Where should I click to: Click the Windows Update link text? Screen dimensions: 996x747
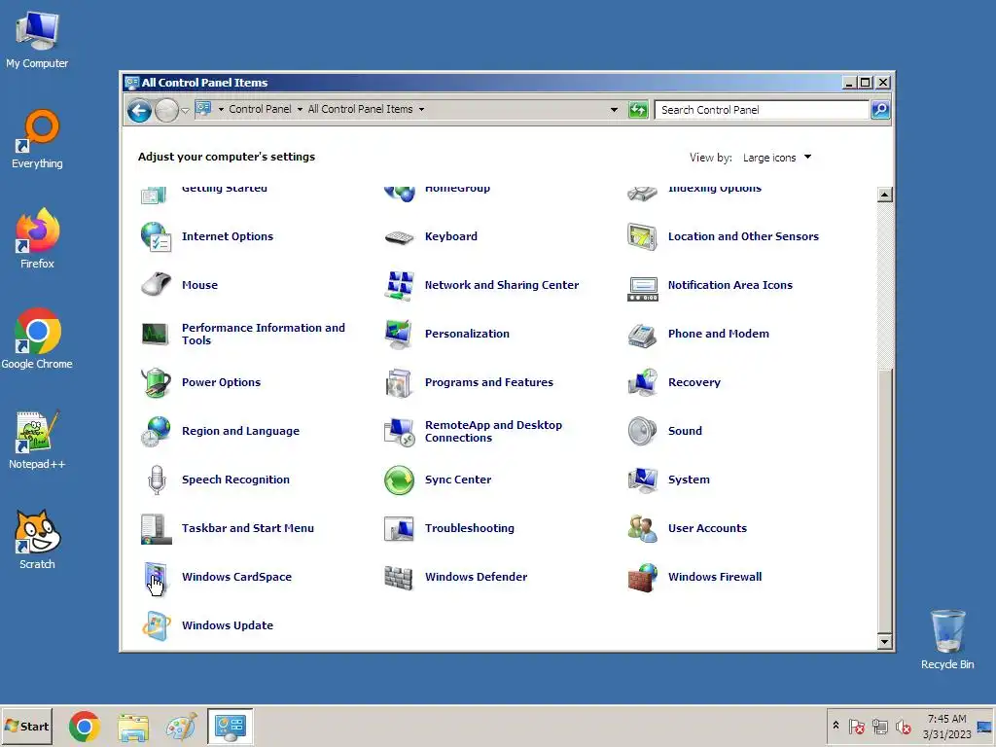[228, 625]
